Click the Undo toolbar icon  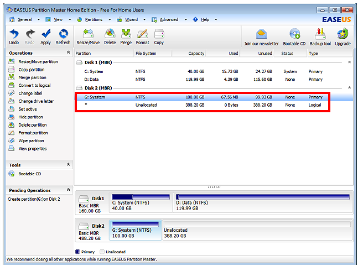point(14,36)
